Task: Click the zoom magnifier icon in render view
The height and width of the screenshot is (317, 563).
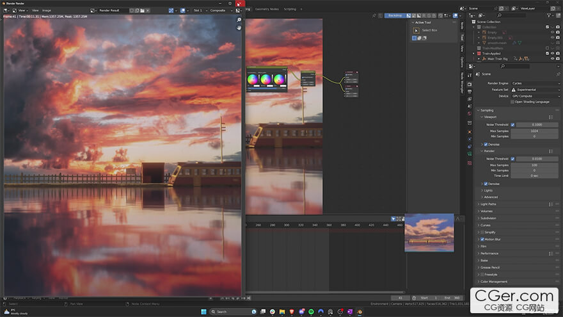Action: pos(239,20)
